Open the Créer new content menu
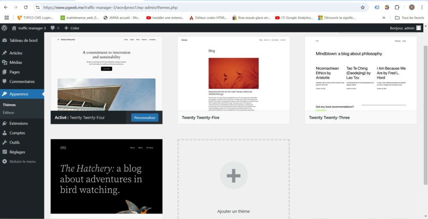The width and height of the screenshot is (428, 219). click(x=71, y=28)
